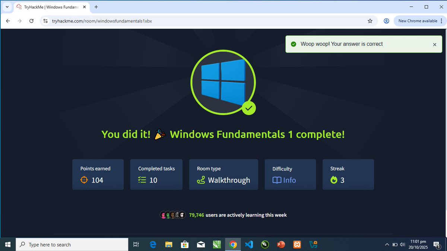This screenshot has width=447, height=251.
Task: Open the round green-black app in taskbar
Action: pyautogui.click(x=265, y=244)
